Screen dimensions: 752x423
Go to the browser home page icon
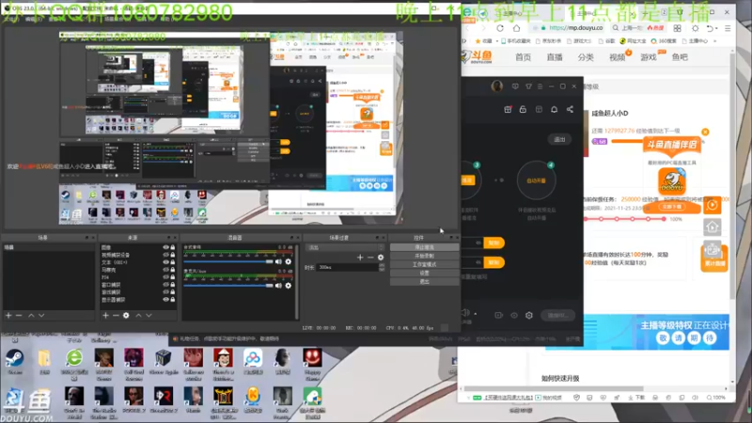pos(516,28)
